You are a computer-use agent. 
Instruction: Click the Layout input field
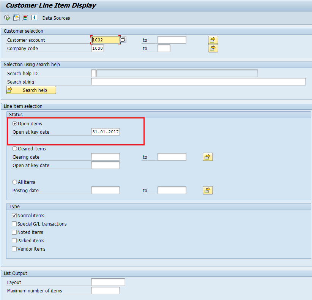tap(108, 282)
